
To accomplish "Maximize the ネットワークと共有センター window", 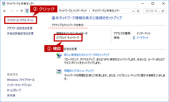I will (153, 4).
